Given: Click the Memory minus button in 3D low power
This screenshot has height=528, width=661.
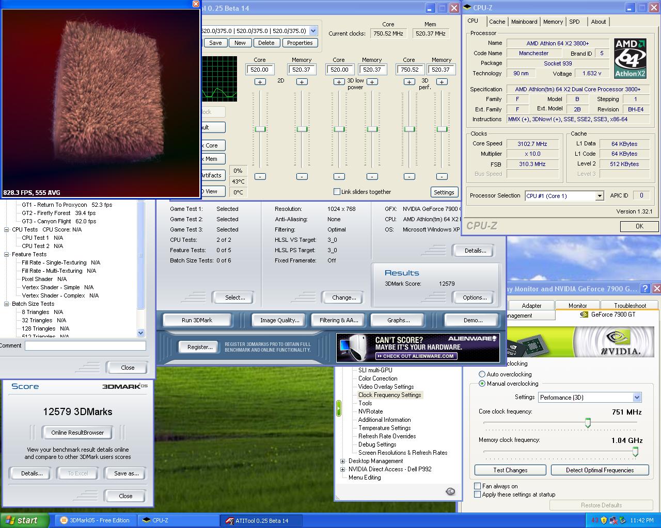Looking at the screenshot, I should click(372, 176).
